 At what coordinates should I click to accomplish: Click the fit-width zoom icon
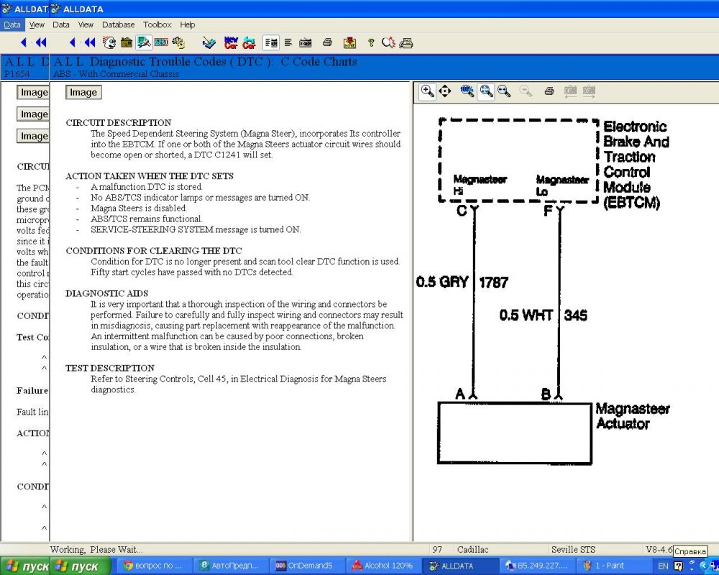point(504,91)
